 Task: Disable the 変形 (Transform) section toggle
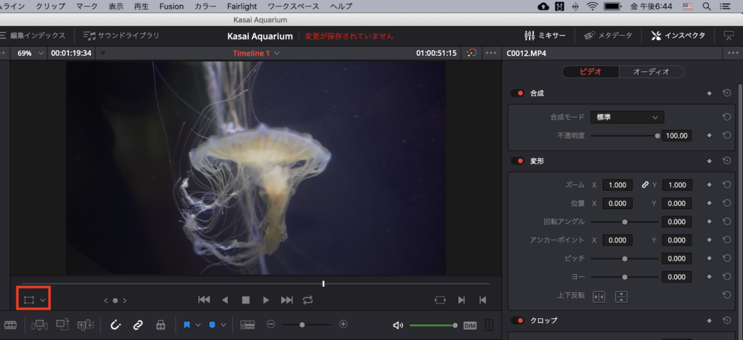518,161
